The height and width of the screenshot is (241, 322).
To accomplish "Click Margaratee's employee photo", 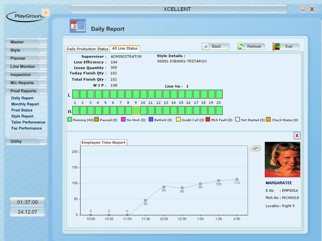I will (x=282, y=160).
